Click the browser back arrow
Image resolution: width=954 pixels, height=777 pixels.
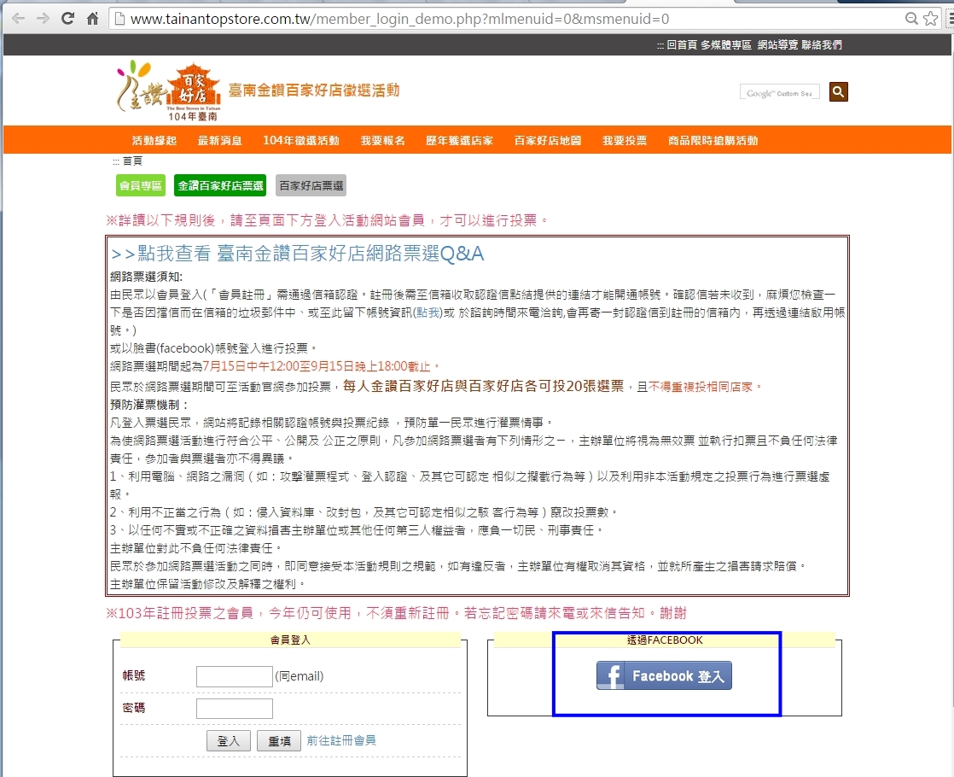pos(18,18)
